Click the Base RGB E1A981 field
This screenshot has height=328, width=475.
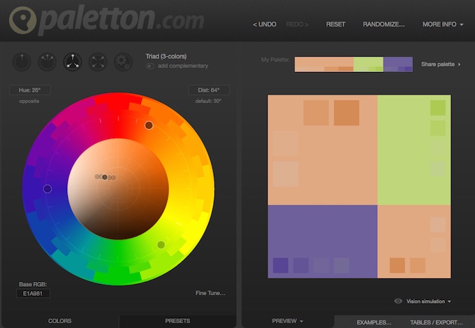tap(33, 294)
